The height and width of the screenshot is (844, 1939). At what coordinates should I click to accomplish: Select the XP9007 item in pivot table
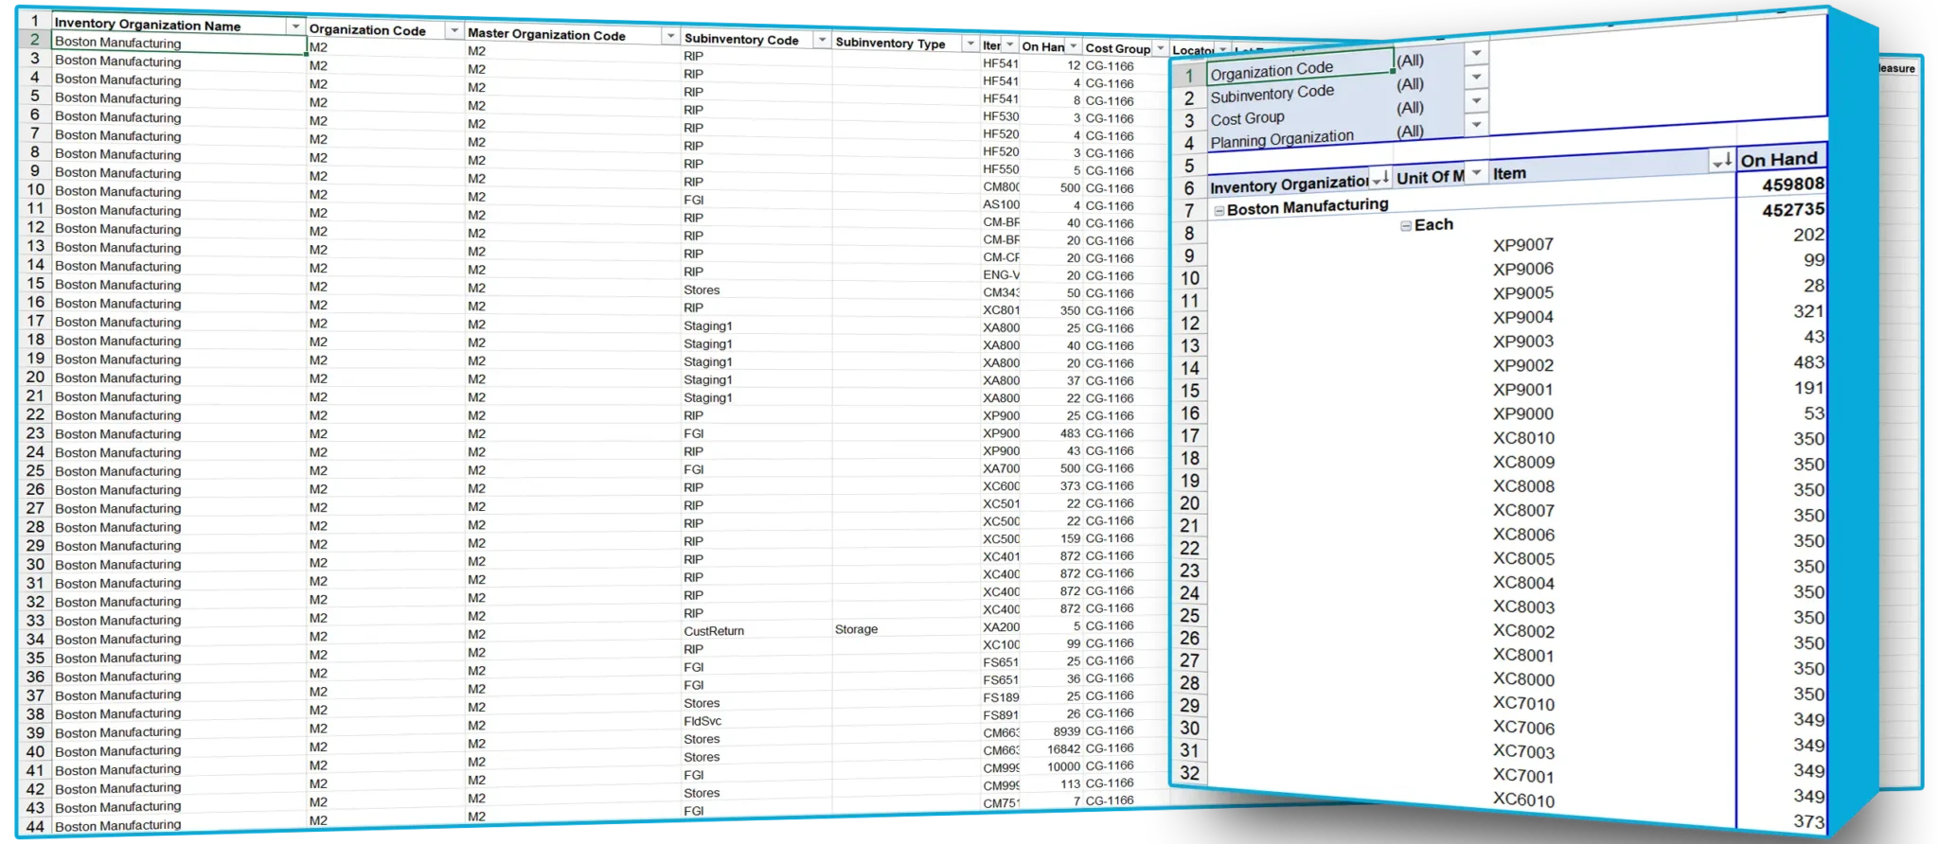(x=1522, y=245)
